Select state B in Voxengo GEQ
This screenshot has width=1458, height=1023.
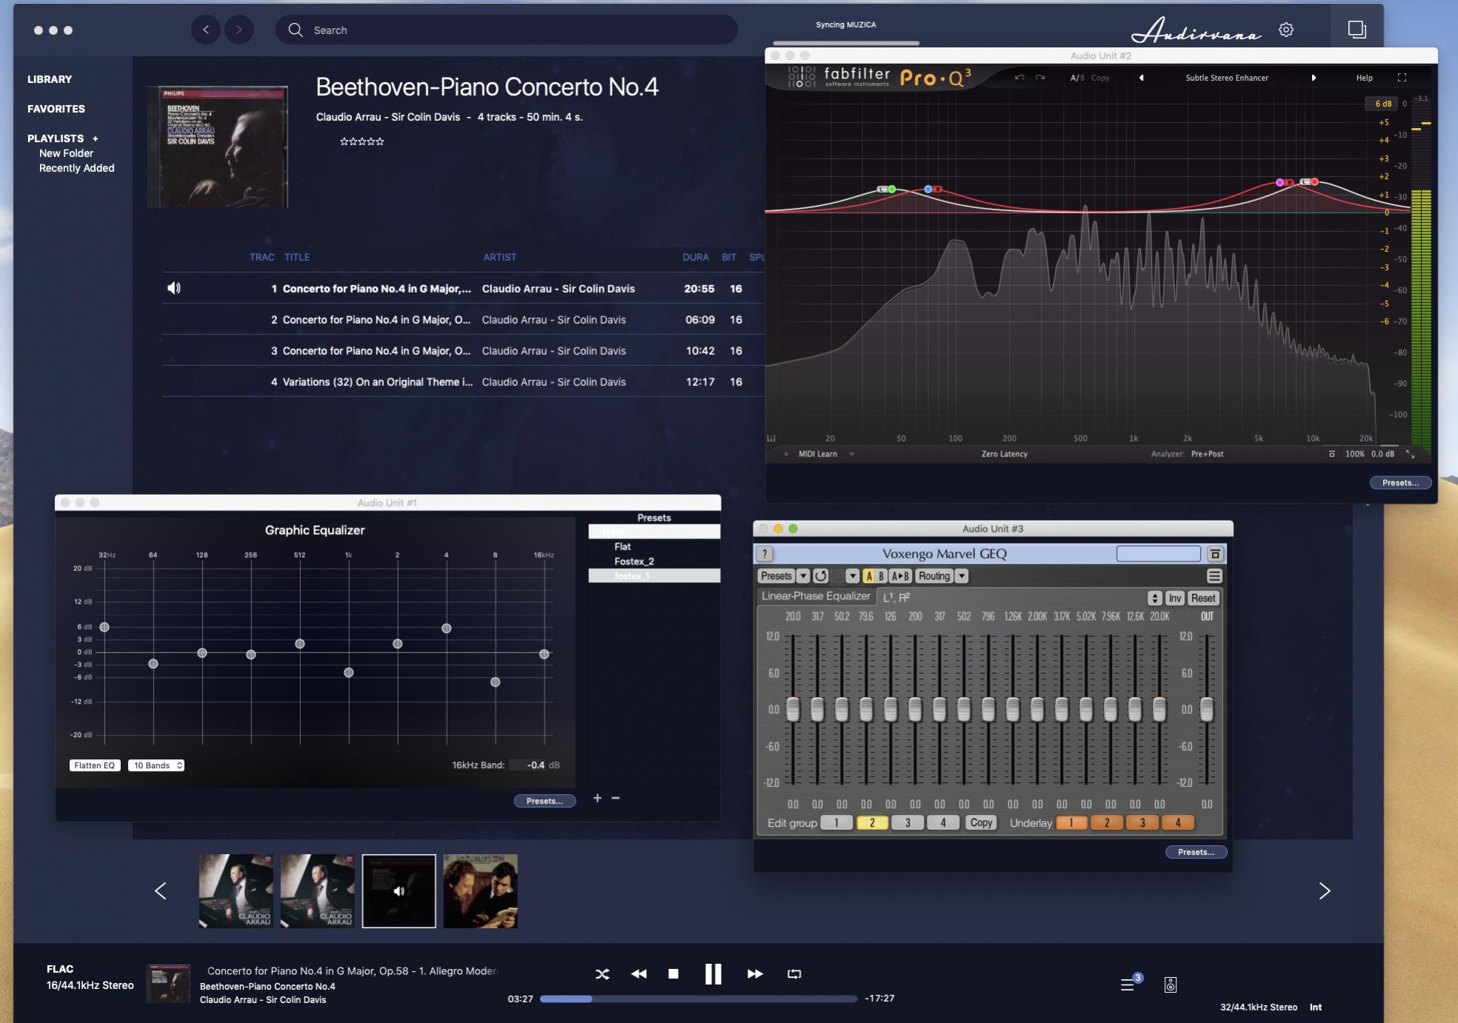(x=881, y=576)
